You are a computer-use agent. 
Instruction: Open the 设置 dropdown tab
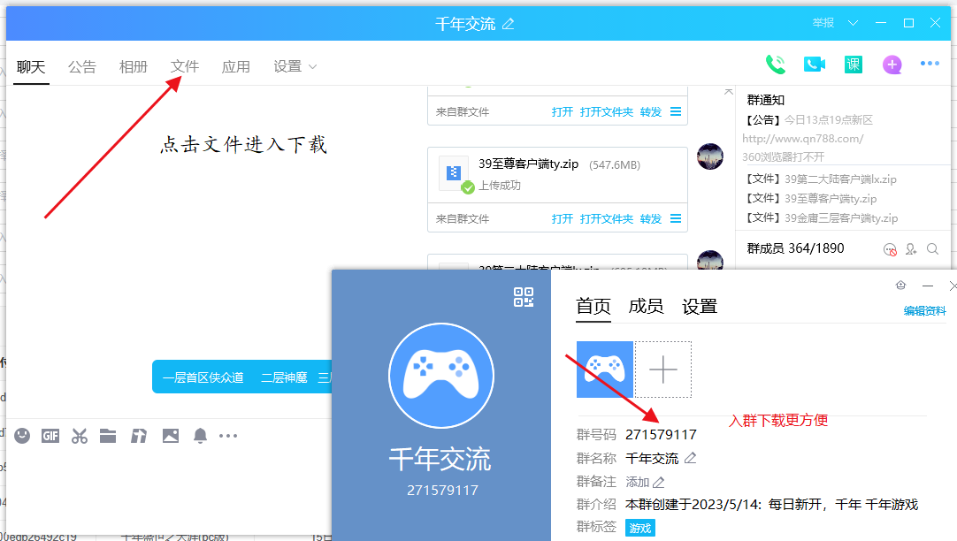[x=295, y=66]
